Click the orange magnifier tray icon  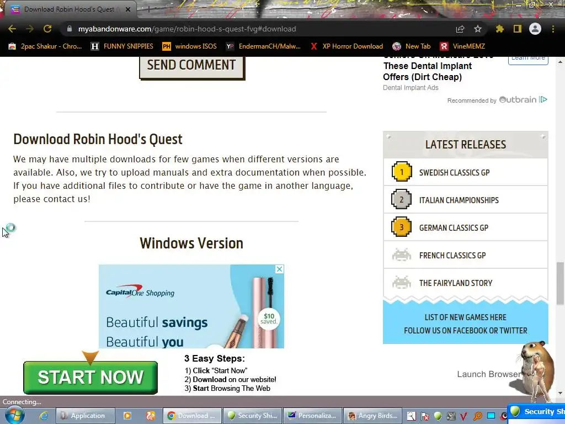(x=477, y=416)
